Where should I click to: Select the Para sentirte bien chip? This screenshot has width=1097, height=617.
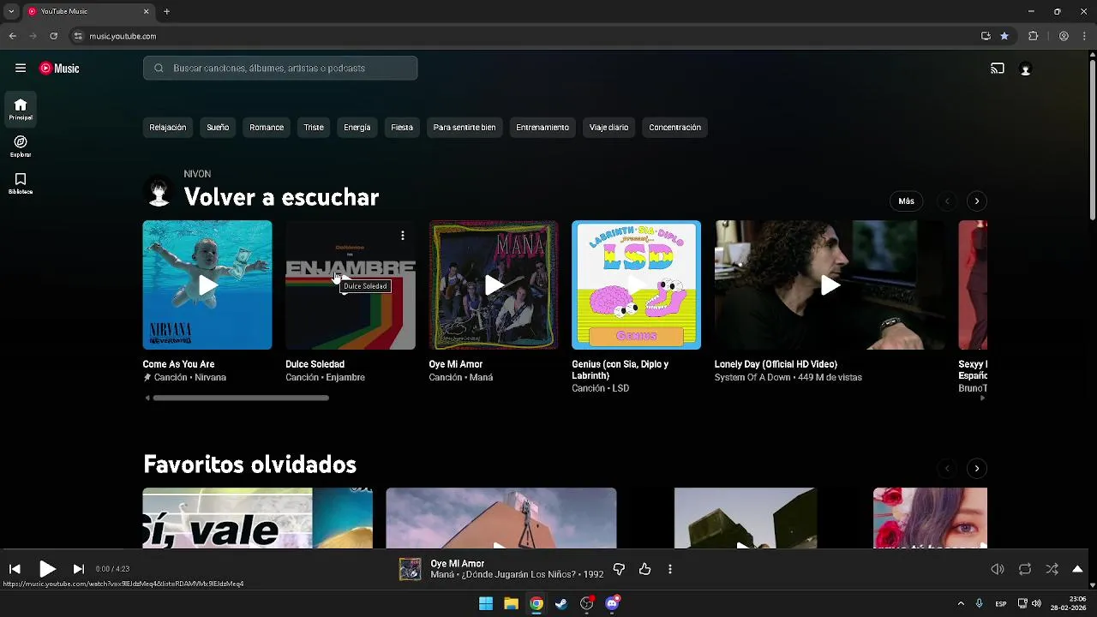tap(465, 128)
